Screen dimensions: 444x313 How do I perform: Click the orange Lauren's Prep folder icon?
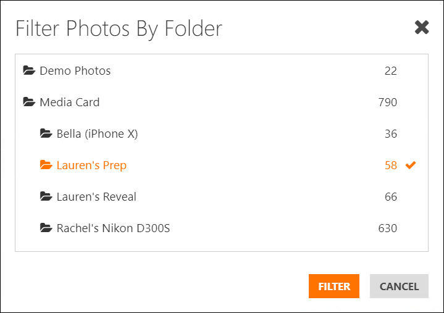pyautogui.click(x=46, y=165)
